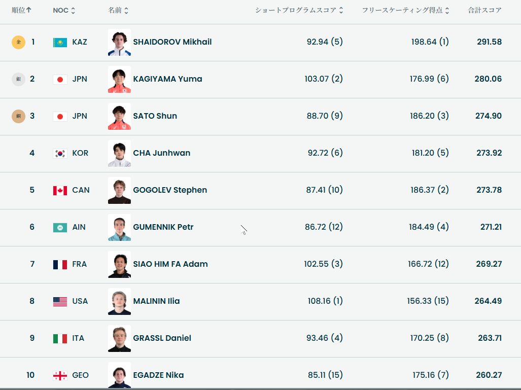Screen dimensions: 521x390
Task: Click the South Korea flag icon
Action: click(60, 153)
